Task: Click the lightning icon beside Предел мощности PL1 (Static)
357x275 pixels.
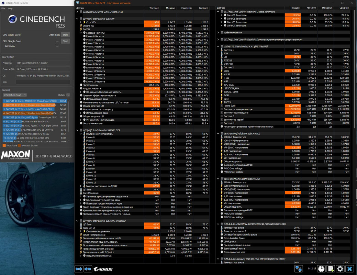Action: coord(81,249)
